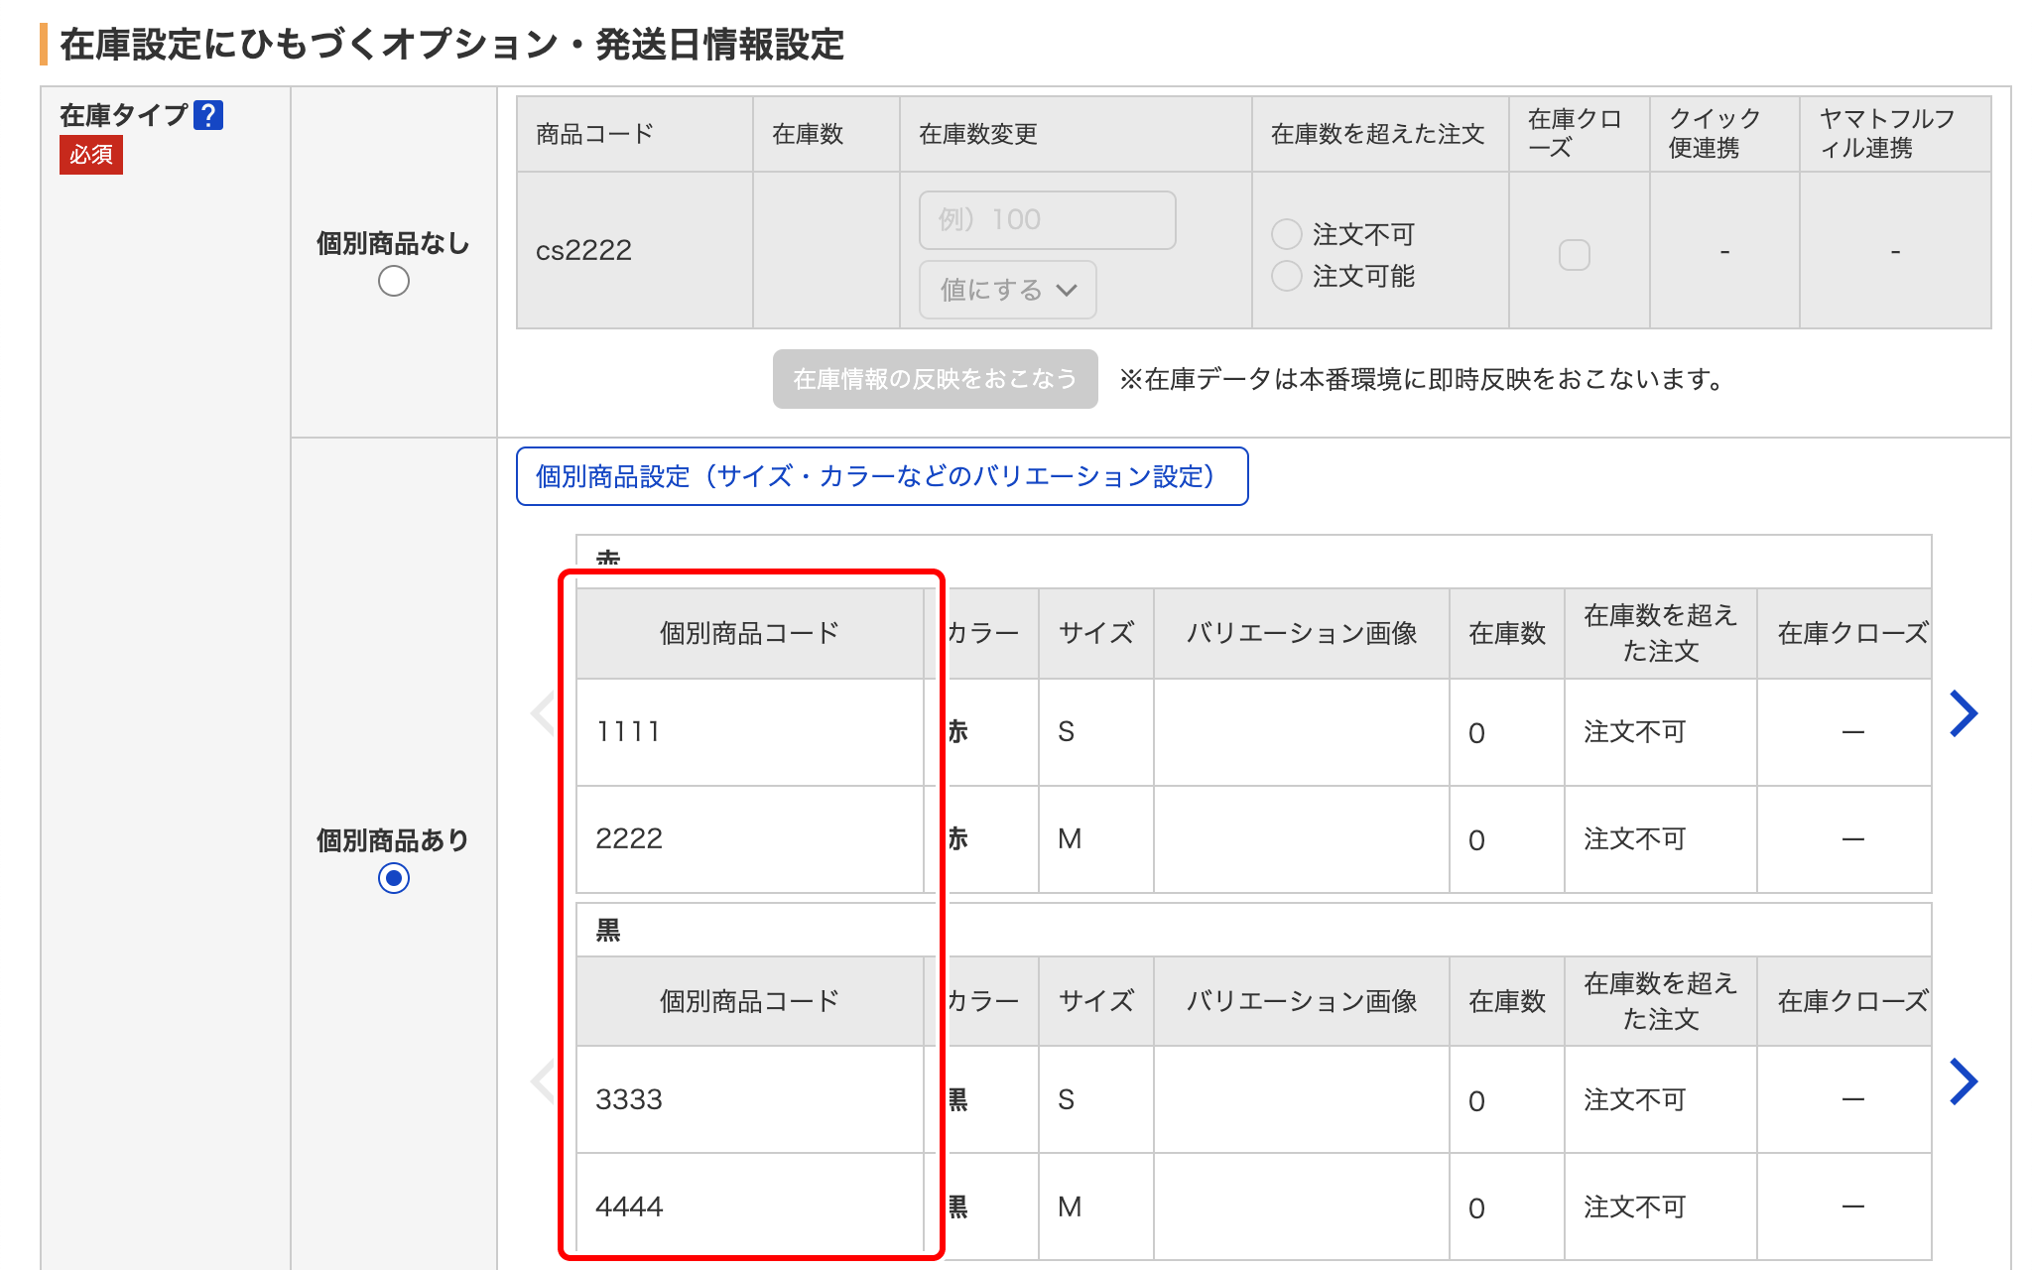Choose the 注文不可 radio option for cs2222
2032x1270 pixels.
pyautogui.click(x=1287, y=234)
